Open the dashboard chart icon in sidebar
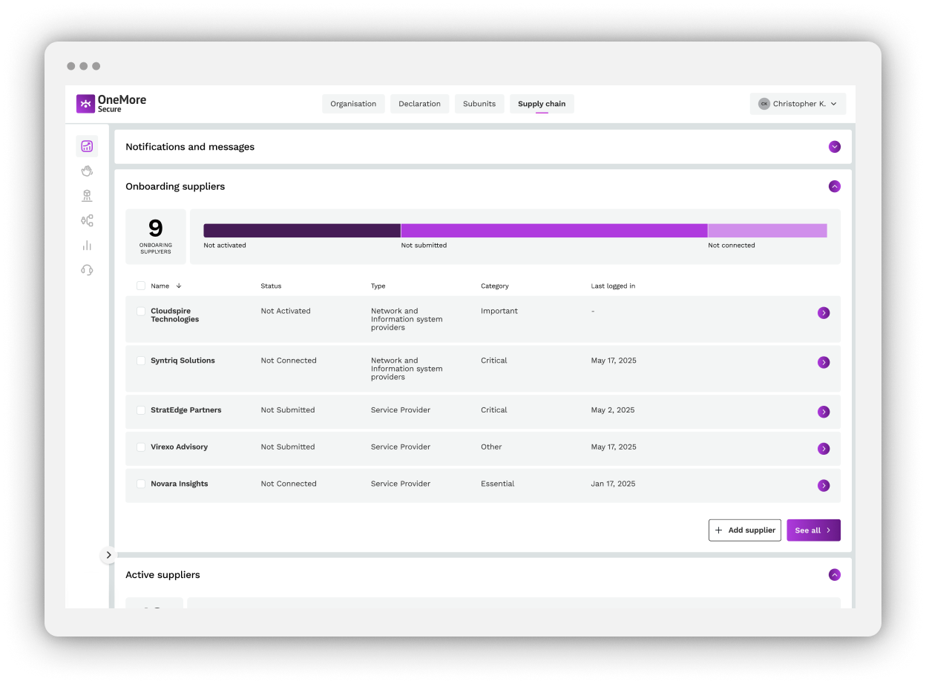926x684 pixels. click(x=87, y=146)
